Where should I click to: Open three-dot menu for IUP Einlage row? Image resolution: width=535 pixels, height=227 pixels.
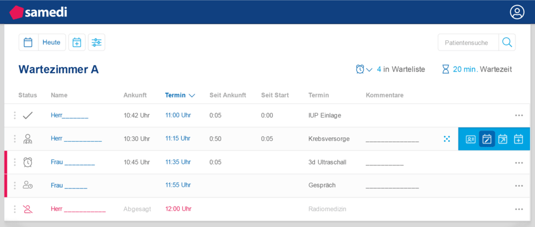[x=519, y=115]
